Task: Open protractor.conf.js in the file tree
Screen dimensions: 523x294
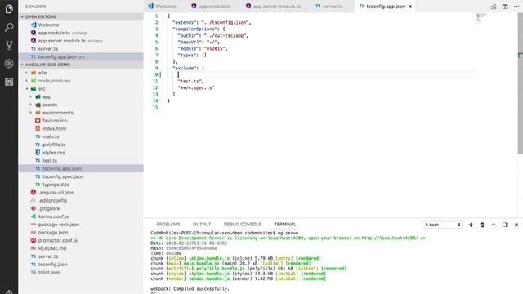Action: click(x=81, y=240)
